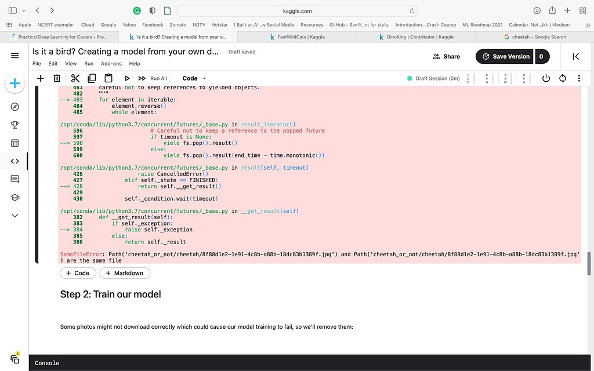Expand the bottom sidebar chevron
The height and width of the screenshot is (371, 594).
point(15,215)
